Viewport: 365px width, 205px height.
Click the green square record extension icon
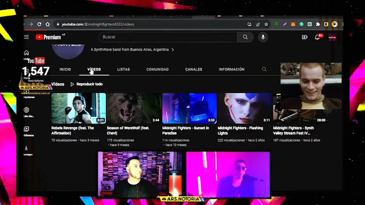point(310,24)
